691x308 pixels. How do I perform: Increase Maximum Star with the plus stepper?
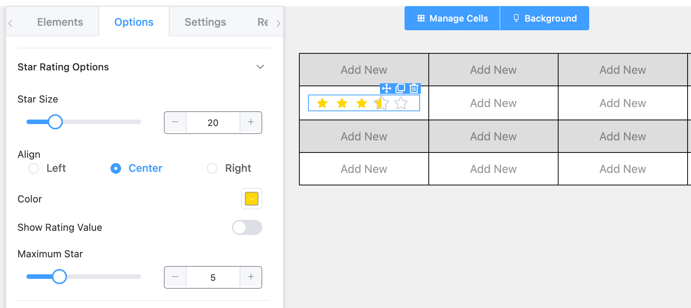251,277
